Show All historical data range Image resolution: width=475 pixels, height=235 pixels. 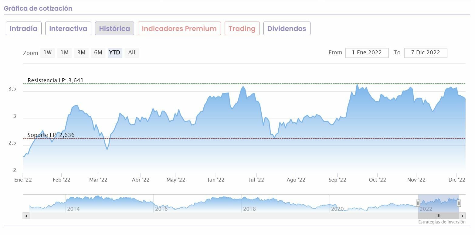[131, 53]
